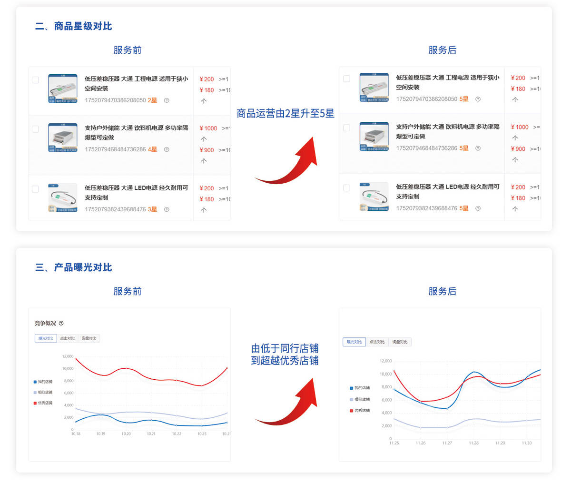Click help icon next to first 5星 rating in 服务后
This screenshot has height=483, width=571.
[x=478, y=99]
